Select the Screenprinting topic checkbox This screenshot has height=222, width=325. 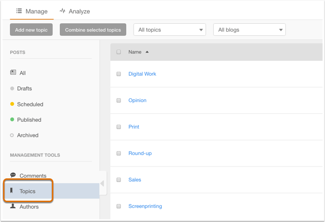[x=119, y=206]
